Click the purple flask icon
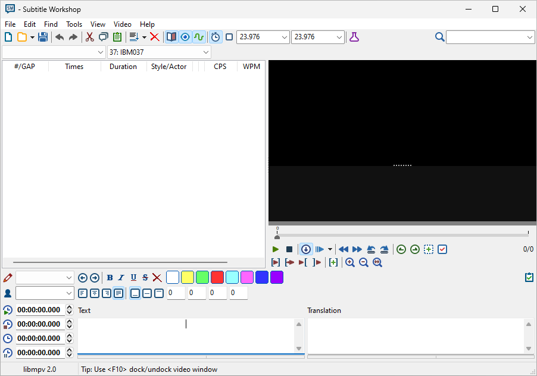 pyautogui.click(x=354, y=37)
